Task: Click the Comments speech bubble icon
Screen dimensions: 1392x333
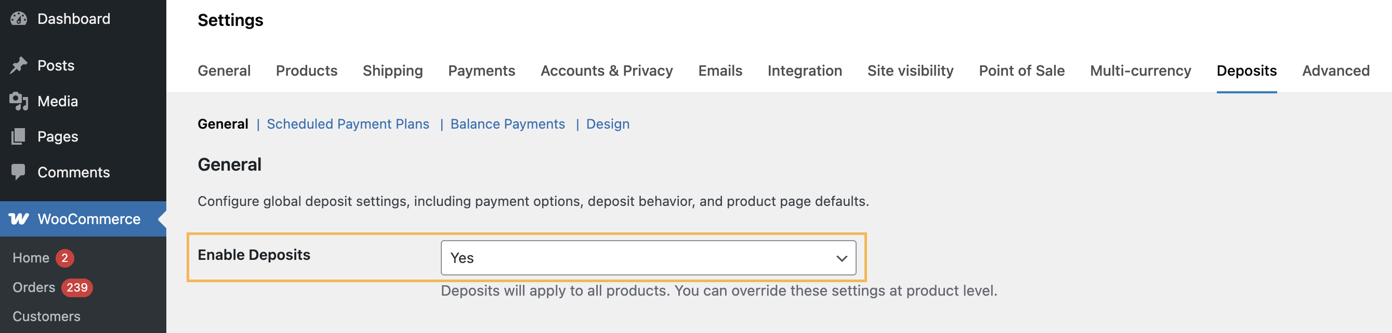Action: pyautogui.click(x=18, y=172)
